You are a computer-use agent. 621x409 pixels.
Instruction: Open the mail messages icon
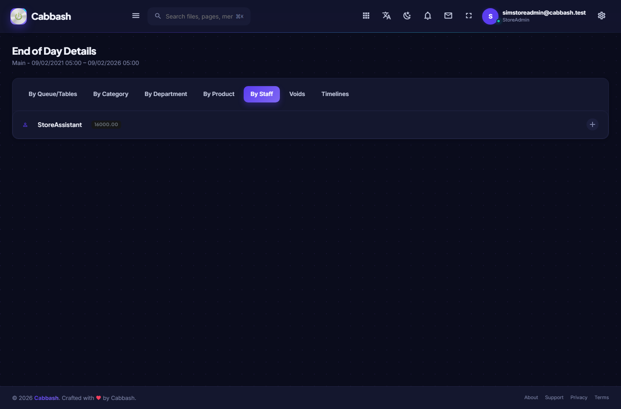[448, 16]
